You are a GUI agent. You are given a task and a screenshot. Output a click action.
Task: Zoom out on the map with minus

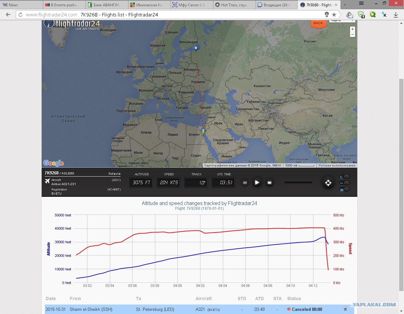353,34
